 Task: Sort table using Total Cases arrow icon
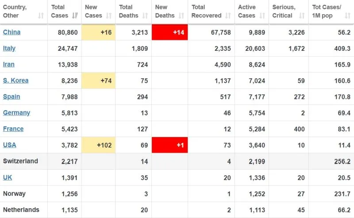[75, 16]
